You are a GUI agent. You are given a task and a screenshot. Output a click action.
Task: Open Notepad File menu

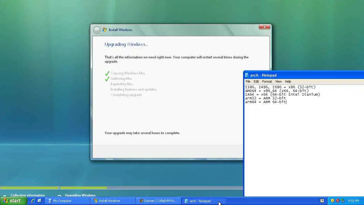pyautogui.click(x=248, y=81)
